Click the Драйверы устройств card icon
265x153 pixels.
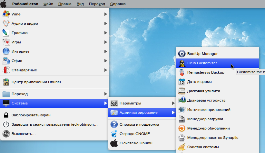(182, 100)
